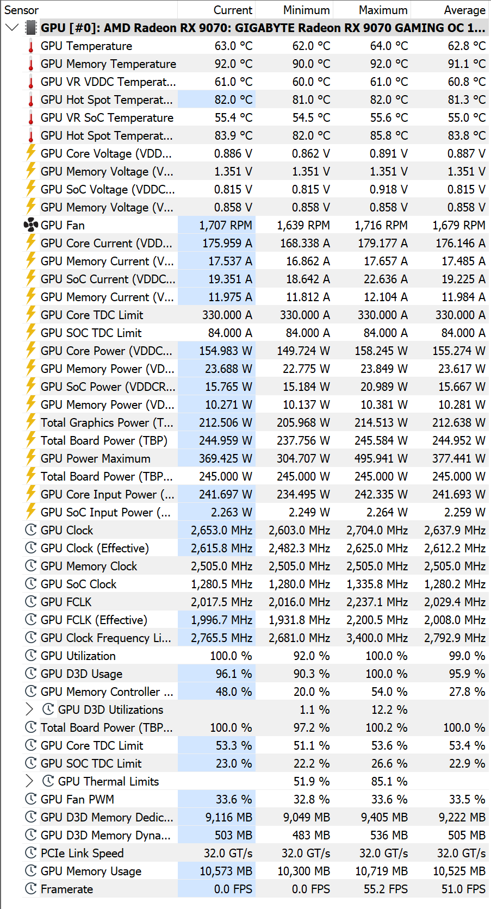Expand the GPU Thermal Limits subgroup
Screen dimensions: 491x909
[29, 781]
